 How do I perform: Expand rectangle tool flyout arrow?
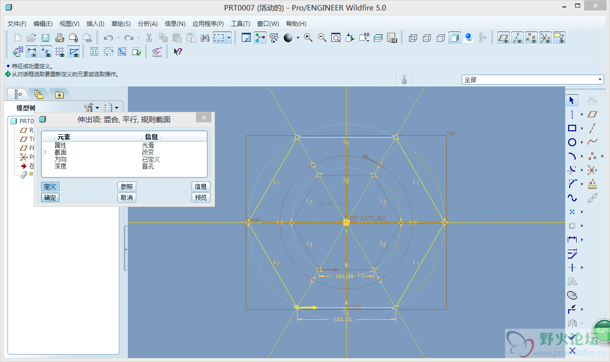582,128
